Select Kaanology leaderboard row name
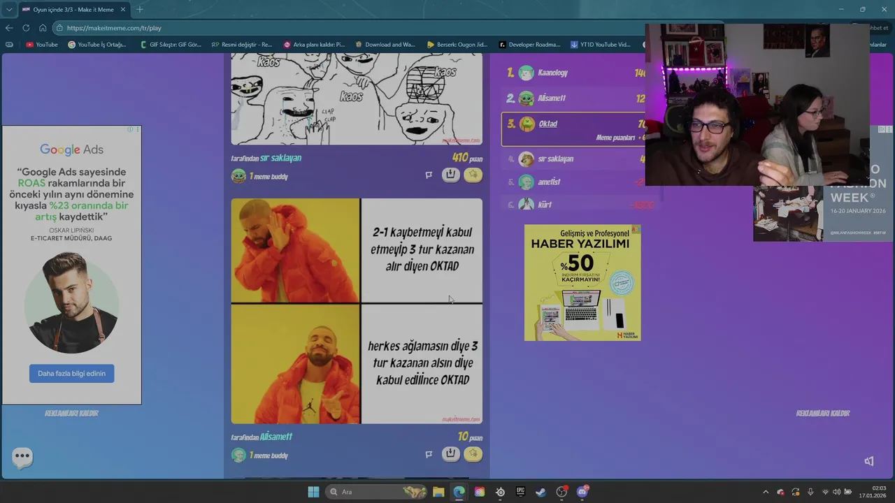The width and height of the screenshot is (895, 503). pos(552,73)
